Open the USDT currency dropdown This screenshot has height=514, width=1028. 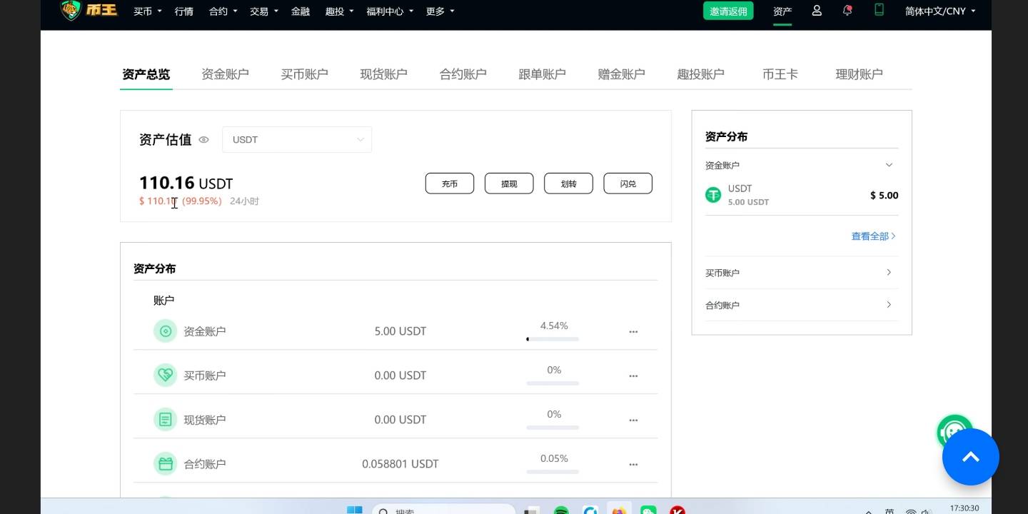pos(297,140)
